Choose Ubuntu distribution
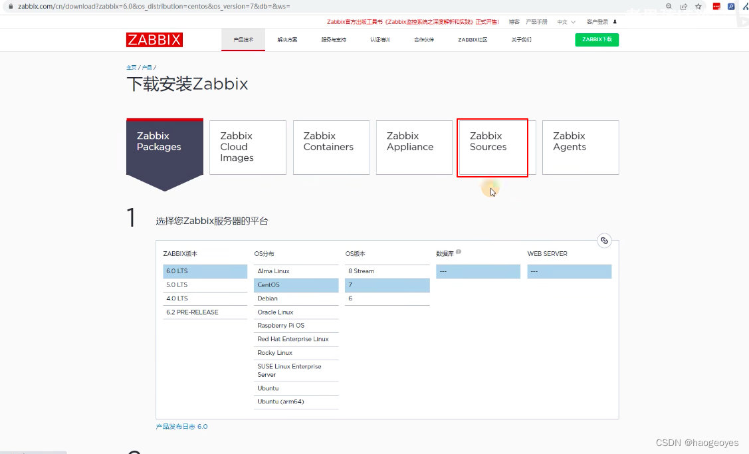This screenshot has width=749, height=454. 296,388
